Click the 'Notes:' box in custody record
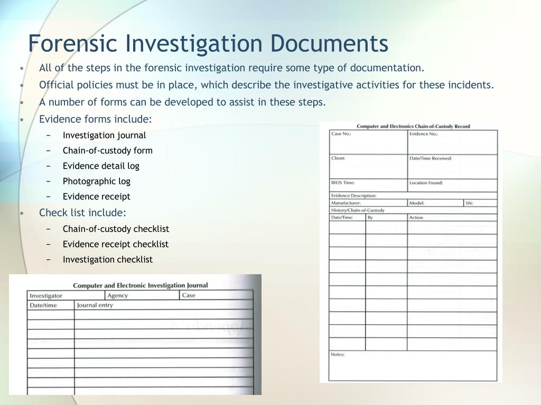The image size is (541, 405). click(413, 366)
